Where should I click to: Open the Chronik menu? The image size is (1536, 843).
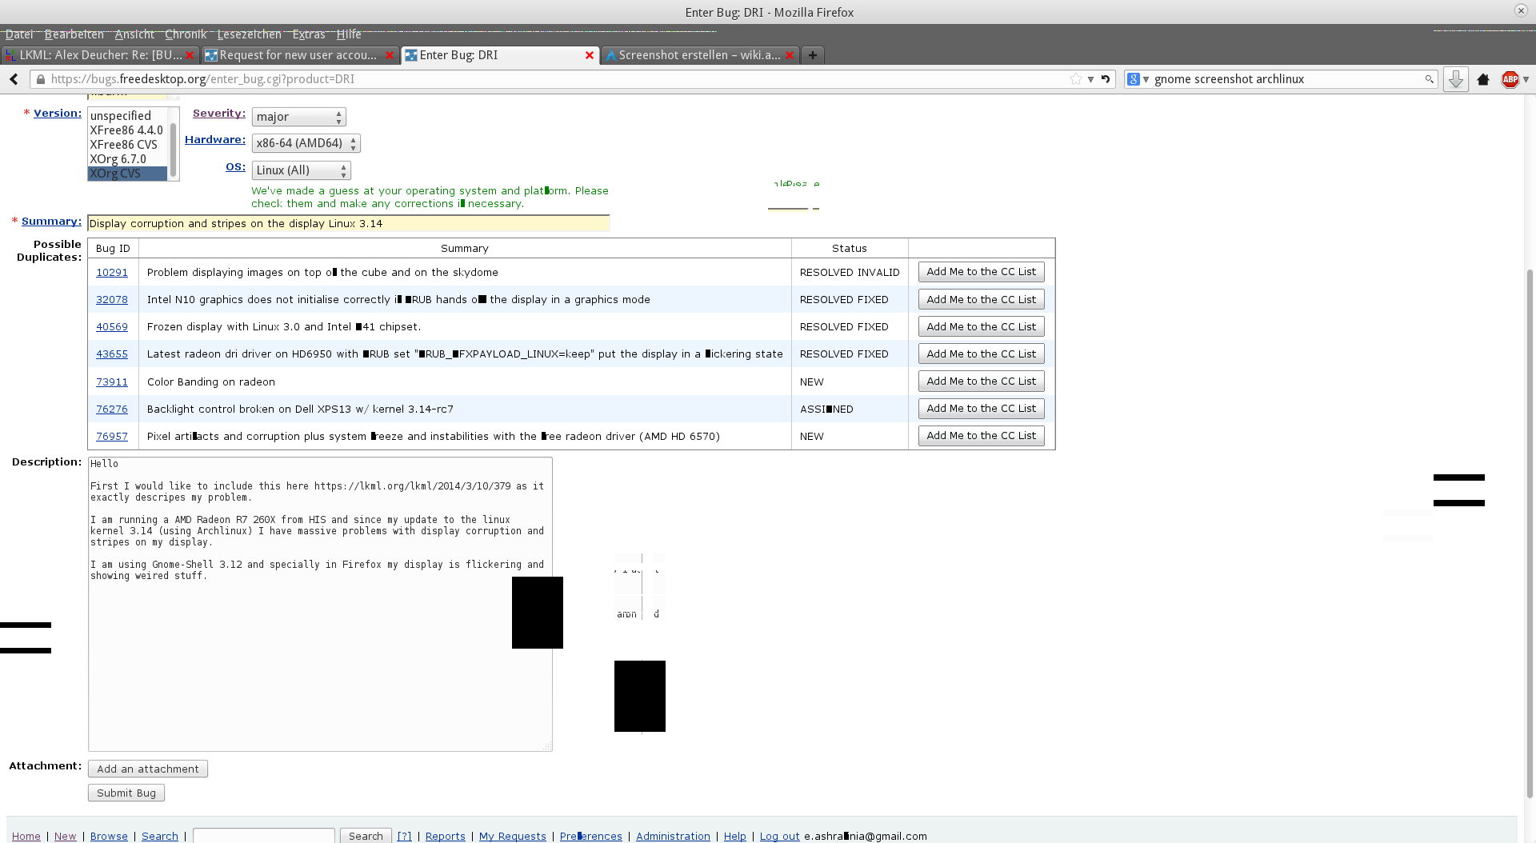(186, 34)
